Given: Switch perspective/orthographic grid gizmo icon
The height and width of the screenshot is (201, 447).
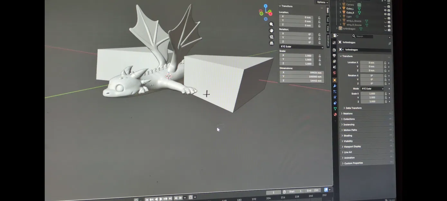Looking at the screenshot, I should point(271,43).
